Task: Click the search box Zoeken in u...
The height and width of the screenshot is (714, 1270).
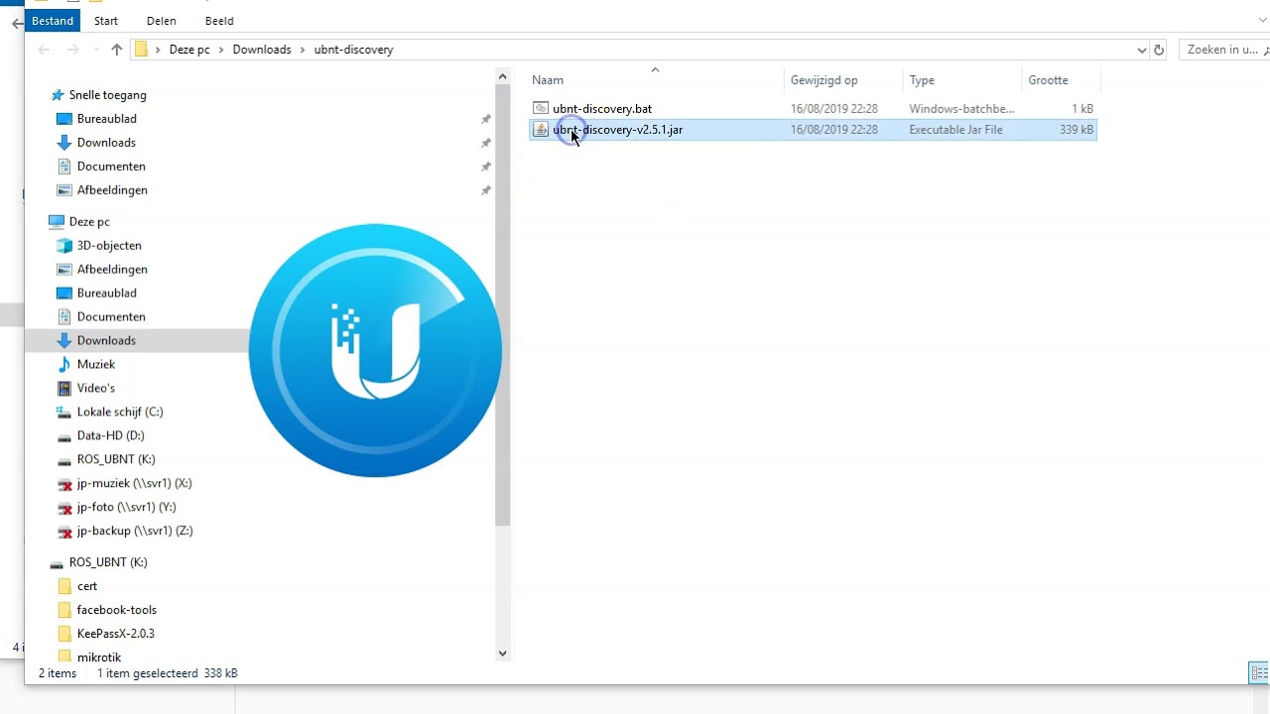Action: tap(1223, 50)
